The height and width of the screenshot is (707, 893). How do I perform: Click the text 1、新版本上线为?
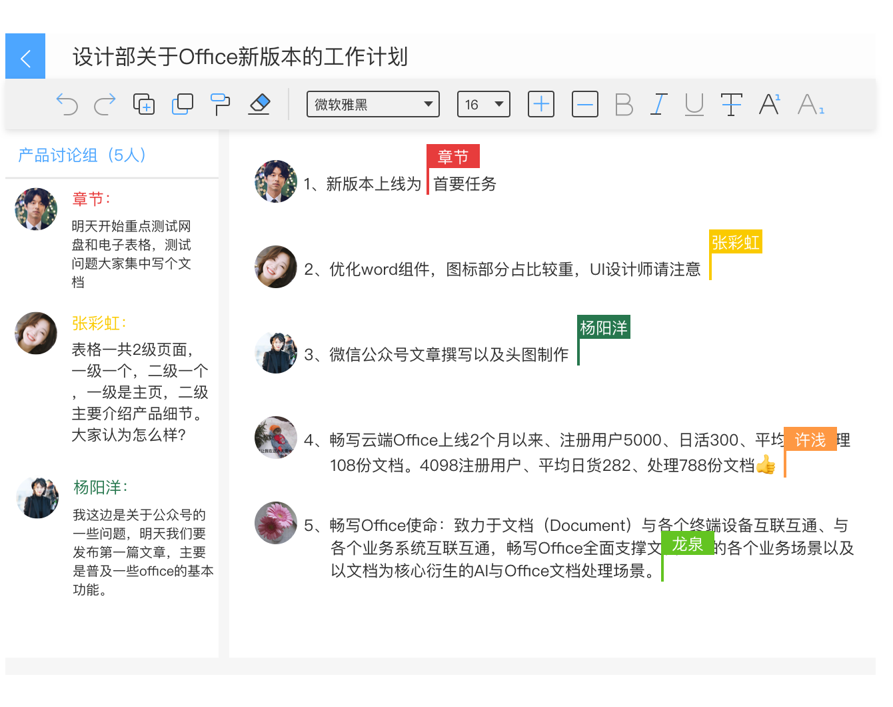pyautogui.click(x=363, y=184)
